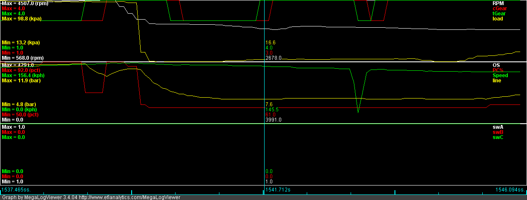Select the cGear legend label
Image resolution: width=527 pixels, height=200 pixels.
click(x=498, y=8)
